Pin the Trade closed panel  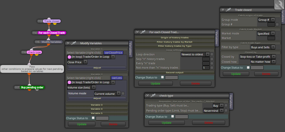(228, 10)
